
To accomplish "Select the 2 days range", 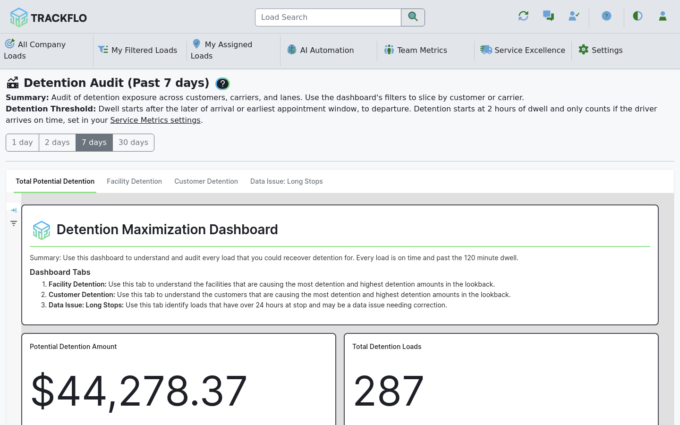I will click(57, 143).
